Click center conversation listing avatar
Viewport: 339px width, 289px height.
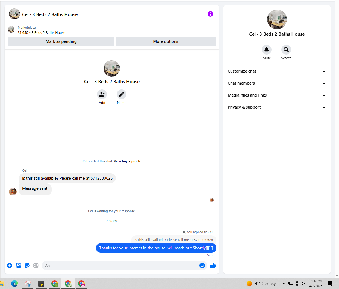coord(112,68)
